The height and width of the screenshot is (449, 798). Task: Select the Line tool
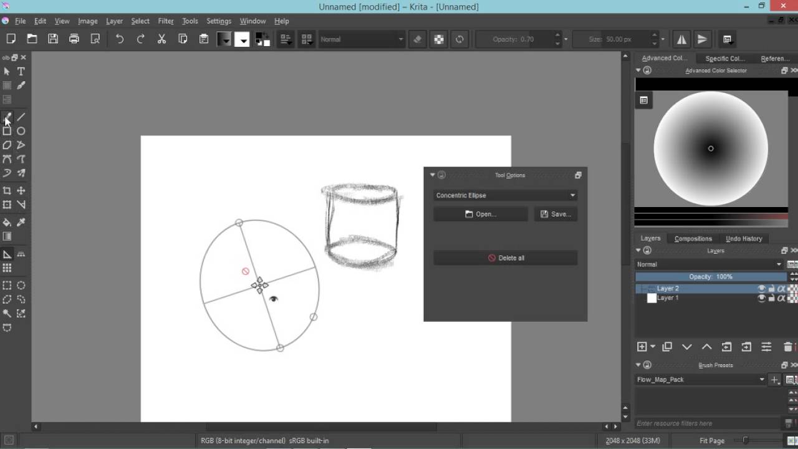[x=21, y=117]
